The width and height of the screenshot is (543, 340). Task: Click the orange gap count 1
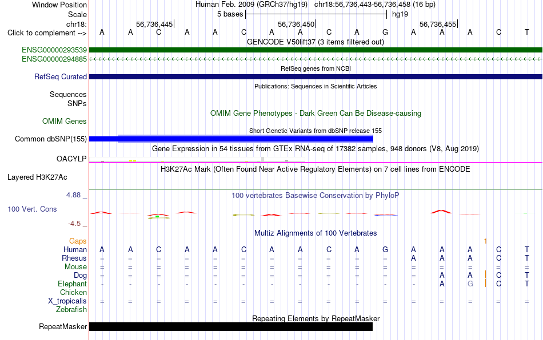(485, 241)
